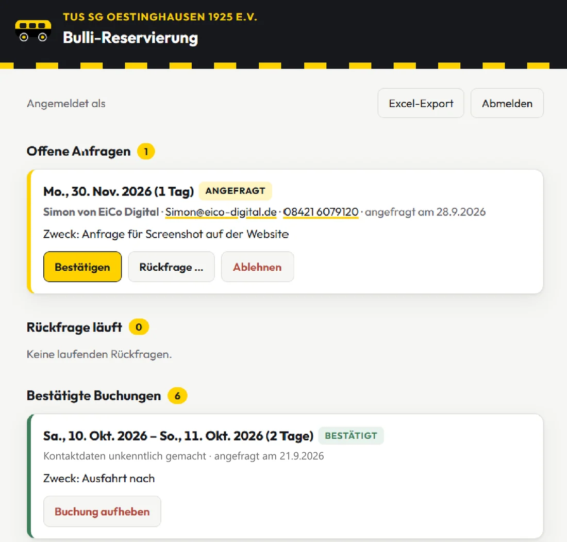The image size is (567, 542).
Task: Click the Rückfrage läuft count badge 0
Action: click(139, 327)
